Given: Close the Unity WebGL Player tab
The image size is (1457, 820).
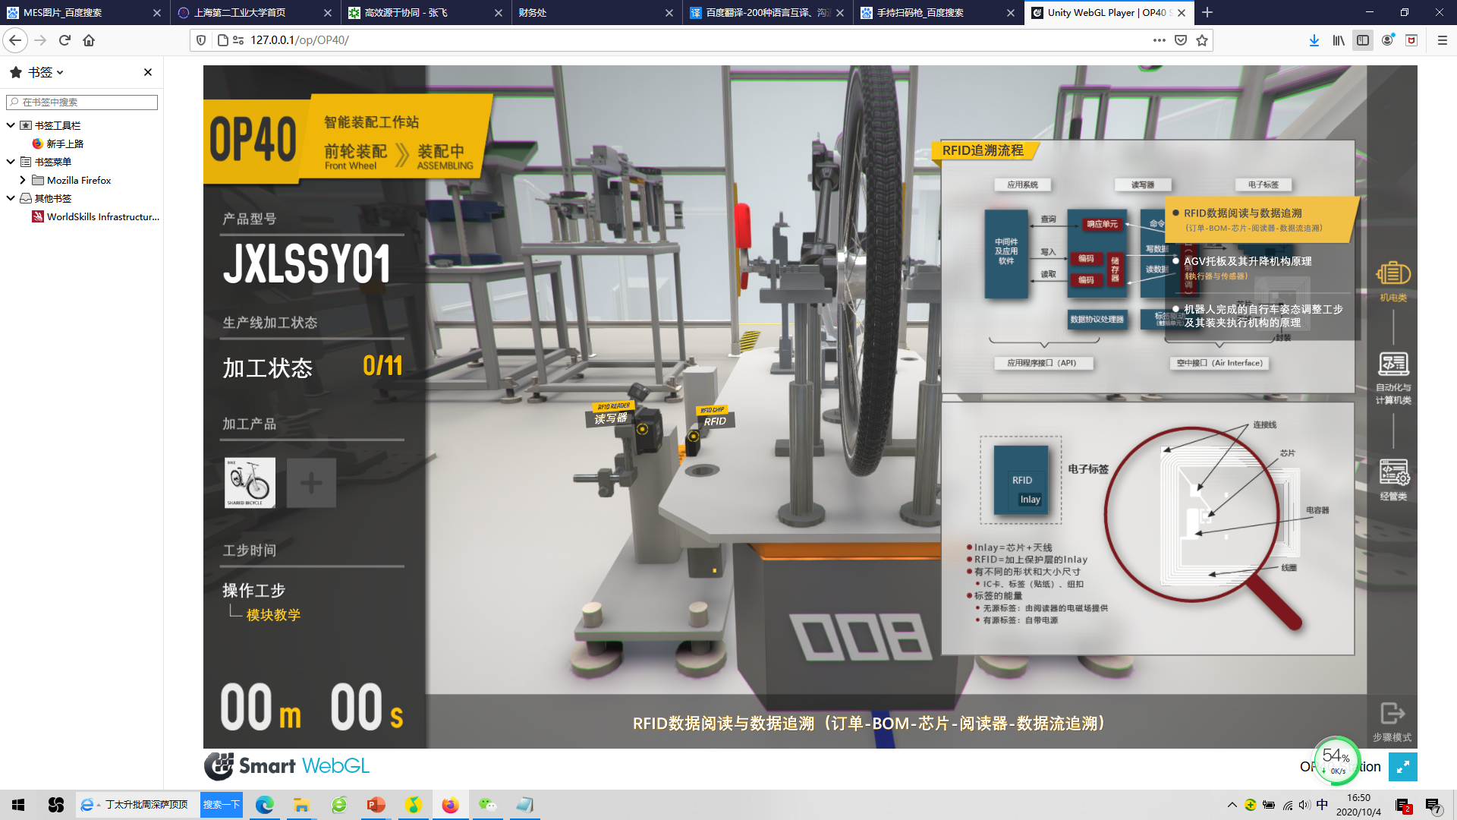Looking at the screenshot, I should (1182, 12).
